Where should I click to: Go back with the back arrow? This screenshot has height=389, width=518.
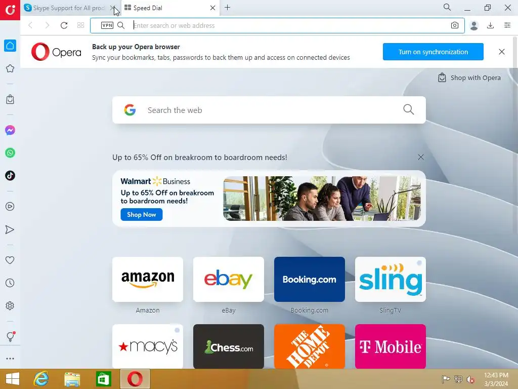30,25
